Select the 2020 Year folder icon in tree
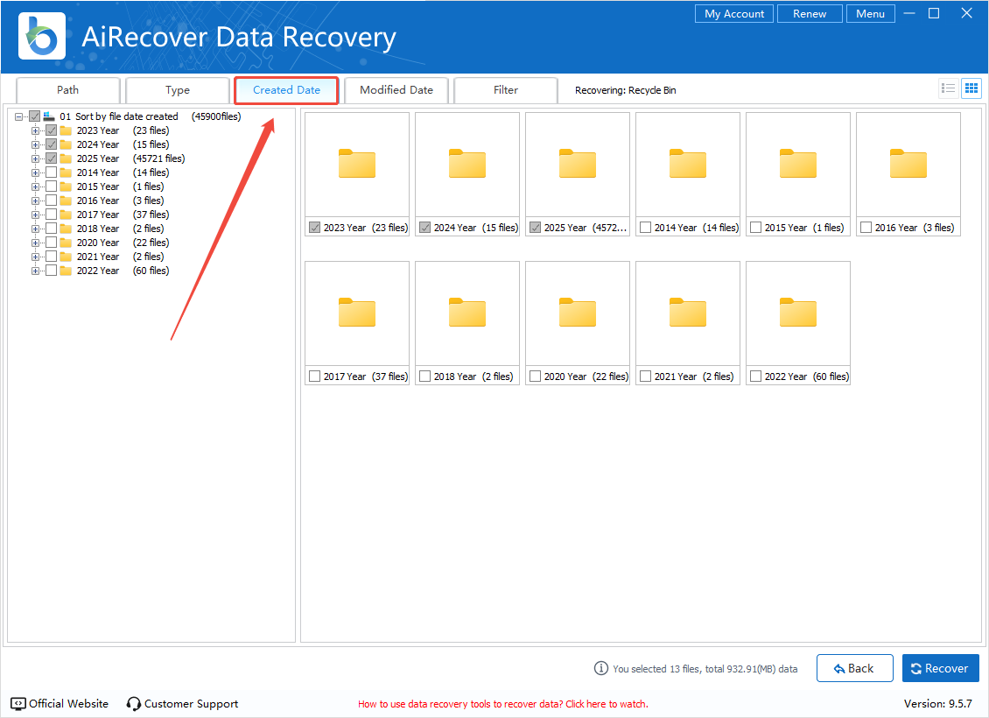 [66, 243]
